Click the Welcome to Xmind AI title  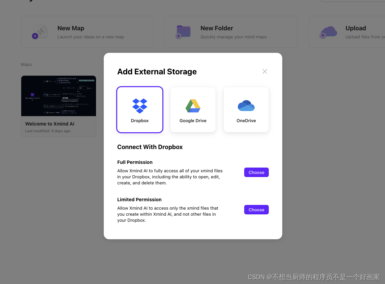50,124
